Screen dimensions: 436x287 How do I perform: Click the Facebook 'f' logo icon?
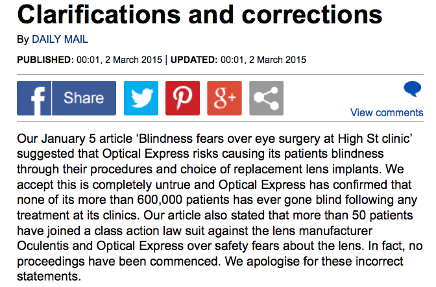[34, 98]
